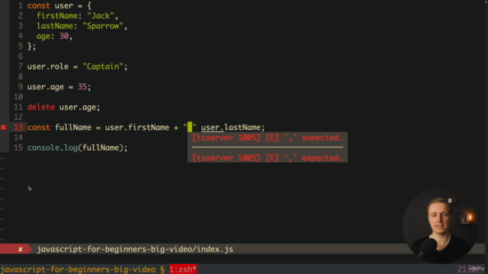Click the firstName property on line 2
The width and height of the screenshot is (488, 274).
point(57,16)
